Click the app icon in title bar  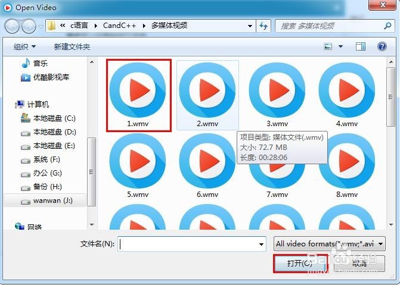coord(8,8)
